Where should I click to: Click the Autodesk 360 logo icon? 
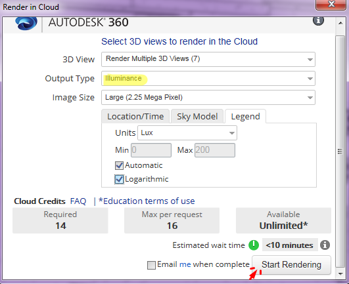[x=26, y=23]
